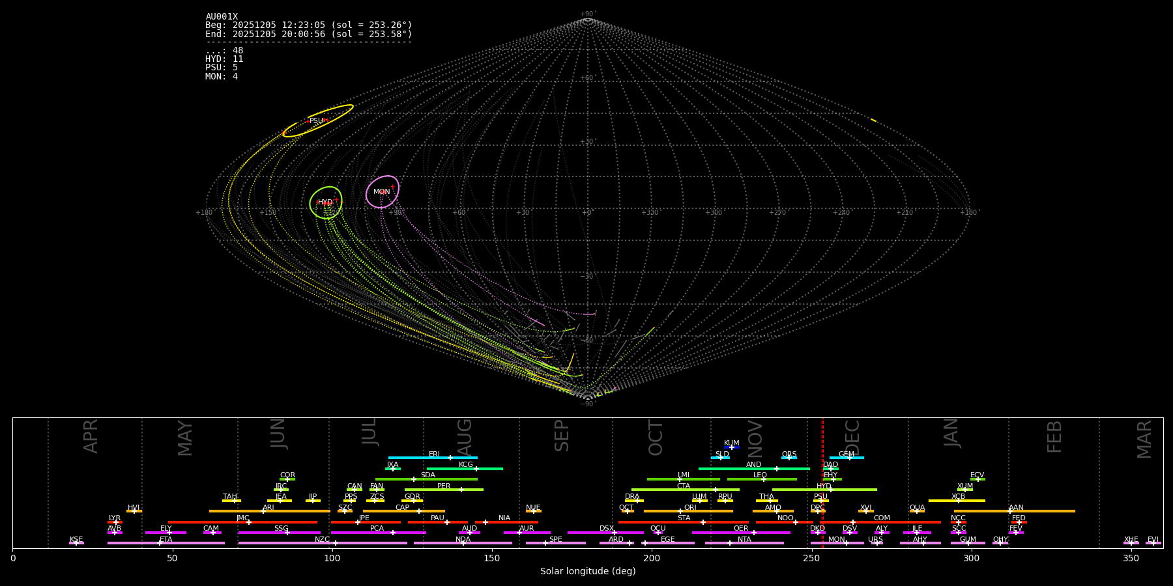The width and height of the screenshot is (1173, 586).
Task: Click the PER shower label in the timeline
Action: pos(444,486)
